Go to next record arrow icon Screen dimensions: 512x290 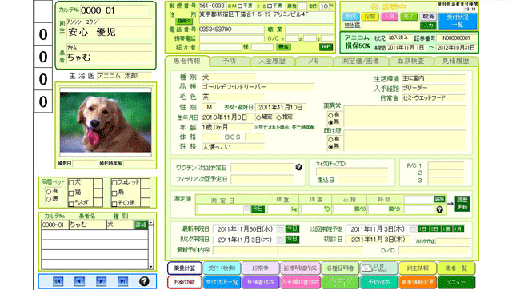click(102, 281)
